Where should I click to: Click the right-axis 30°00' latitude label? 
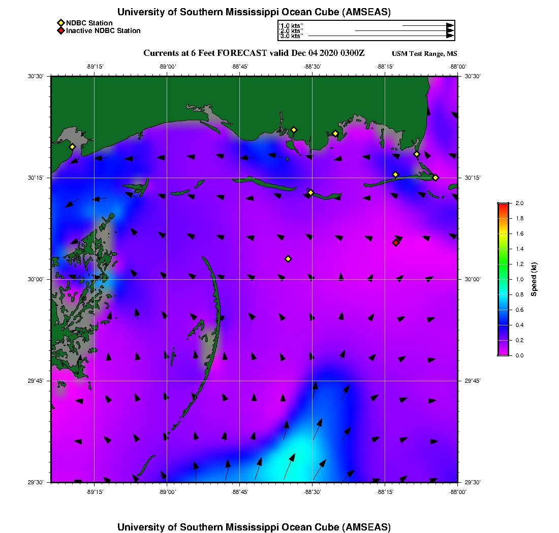tap(473, 280)
